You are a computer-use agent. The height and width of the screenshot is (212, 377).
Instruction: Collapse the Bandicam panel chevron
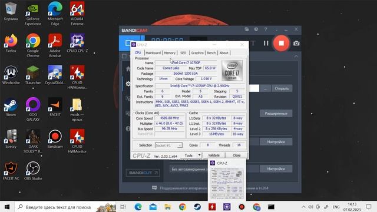pos(296,57)
